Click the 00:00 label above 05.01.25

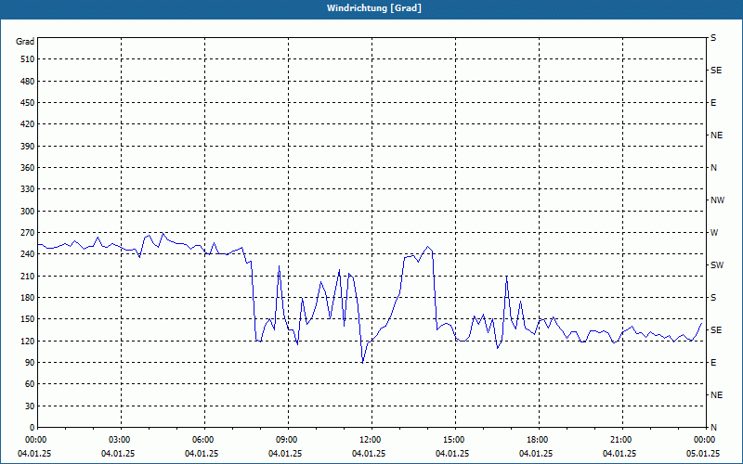703,440
